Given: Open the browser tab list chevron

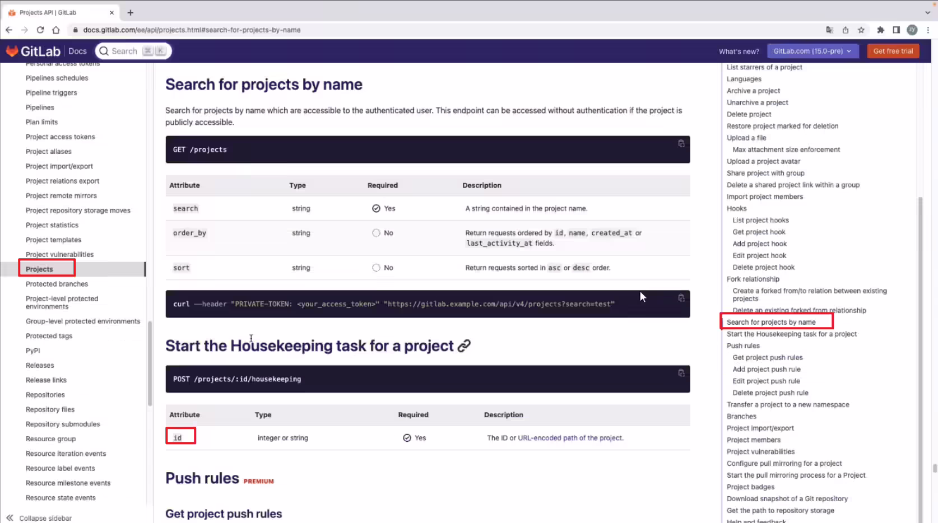Looking at the screenshot, I should pos(927,12).
